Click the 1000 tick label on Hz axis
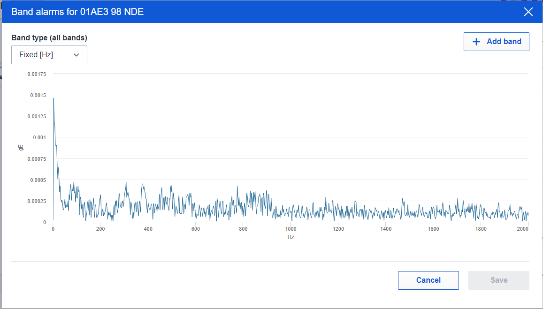Image resolution: width=543 pixels, height=309 pixels. (x=291, y=229)
